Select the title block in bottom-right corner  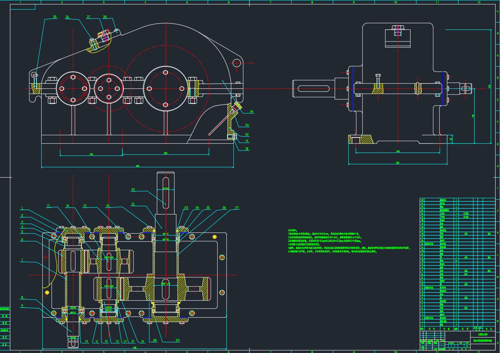click(458, 340)
